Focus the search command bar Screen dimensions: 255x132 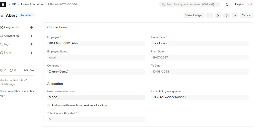click(x=189, y=4)
